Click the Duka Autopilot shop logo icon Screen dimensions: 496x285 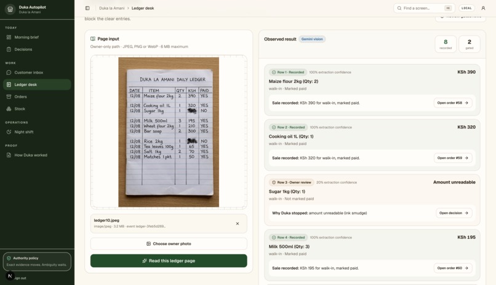[10, 9]
